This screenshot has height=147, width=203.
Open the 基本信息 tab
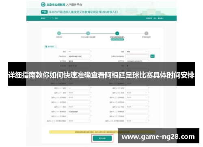(50, 47)
